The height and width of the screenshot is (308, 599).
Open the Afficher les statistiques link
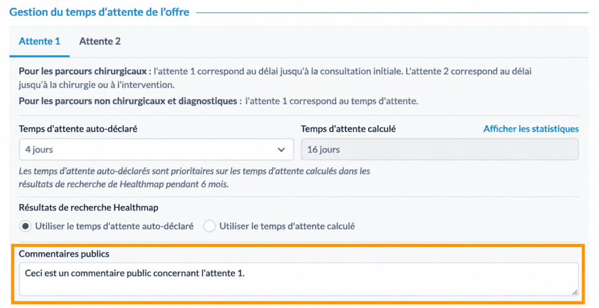pyautogui.click(x=531, y=129)
